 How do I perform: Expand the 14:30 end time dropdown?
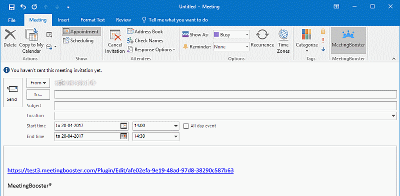(156, 136)
